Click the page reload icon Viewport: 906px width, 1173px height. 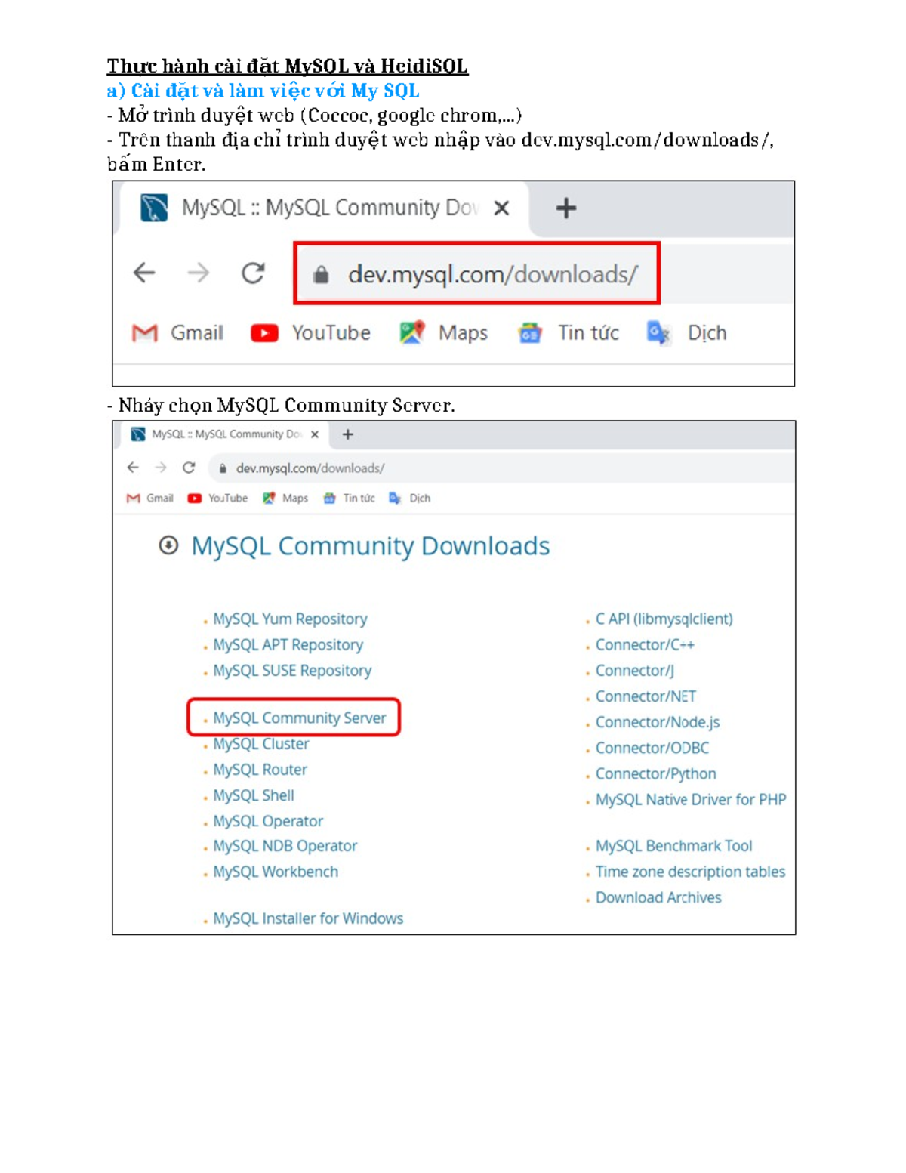tap(254, 273)
